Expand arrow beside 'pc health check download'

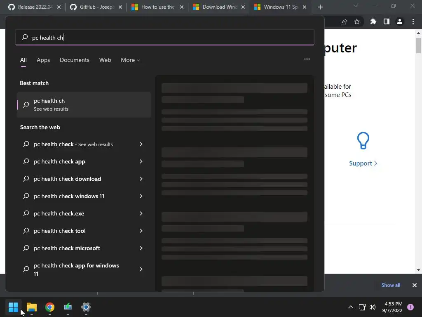click(x=141, y=179)
